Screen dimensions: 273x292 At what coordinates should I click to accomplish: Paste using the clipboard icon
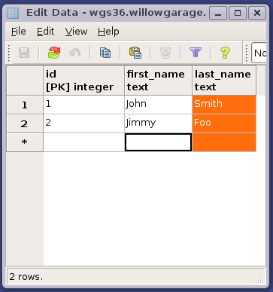[135, 53]
